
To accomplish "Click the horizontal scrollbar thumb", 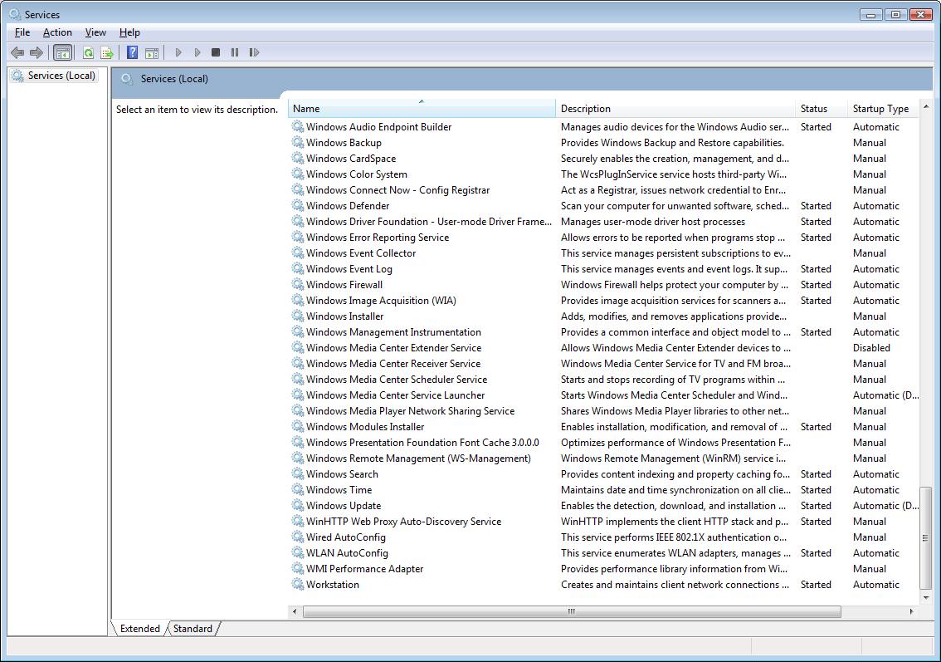I will 572,611.
